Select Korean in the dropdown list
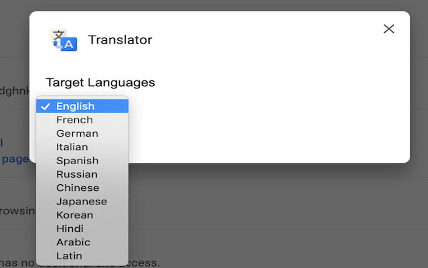Viewport: 428px width, 268px height. click(x=74, y=215)
